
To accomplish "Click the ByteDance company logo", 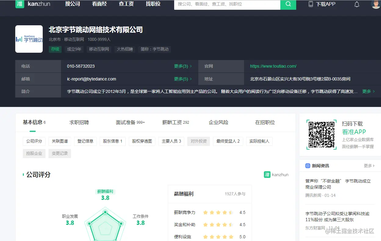I will tap(29, 39).
